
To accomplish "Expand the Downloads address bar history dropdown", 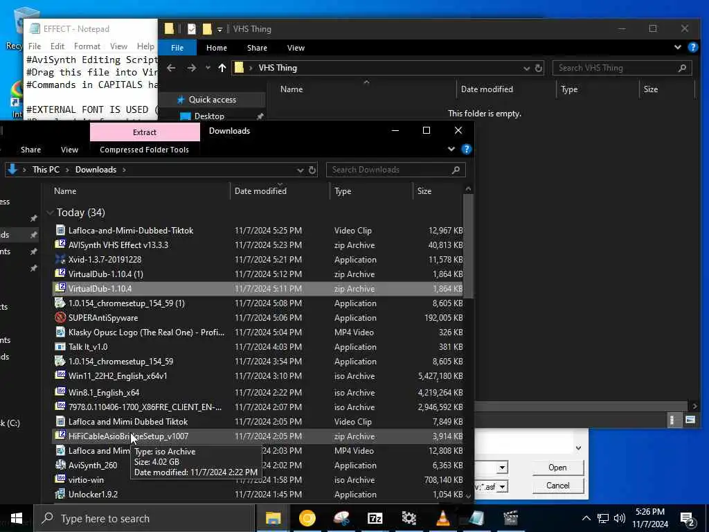I will pos(300,170).
